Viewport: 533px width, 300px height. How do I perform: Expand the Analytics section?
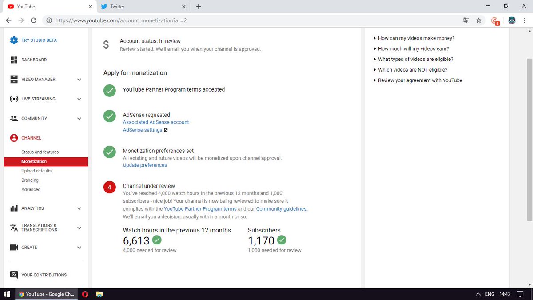(79, 208)
